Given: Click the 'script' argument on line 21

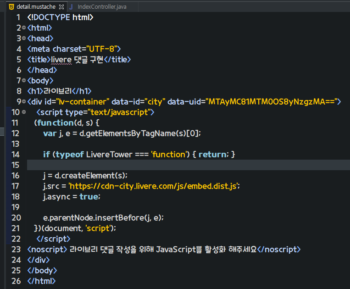Looking at the screenshot, I should pos(98,228).
